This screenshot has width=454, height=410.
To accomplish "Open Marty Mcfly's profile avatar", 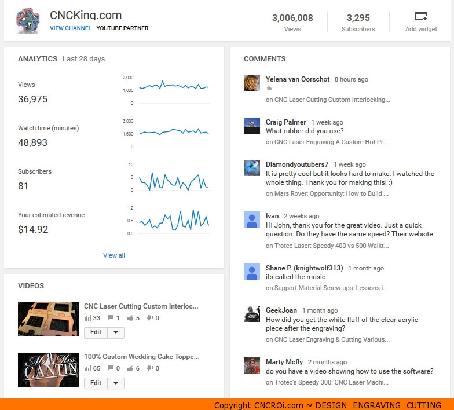I will tap(251, 365).
